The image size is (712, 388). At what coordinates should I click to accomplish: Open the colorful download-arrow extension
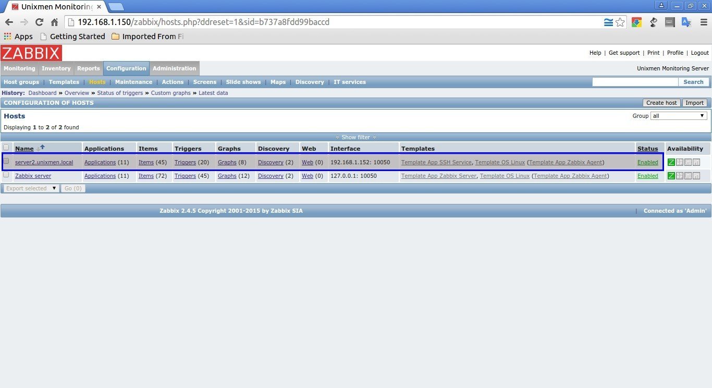pyautogui.click(x=636, y=22)
